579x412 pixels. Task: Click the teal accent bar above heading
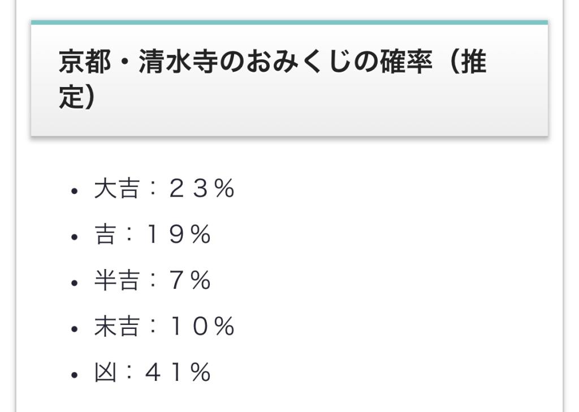click(289, 23)
